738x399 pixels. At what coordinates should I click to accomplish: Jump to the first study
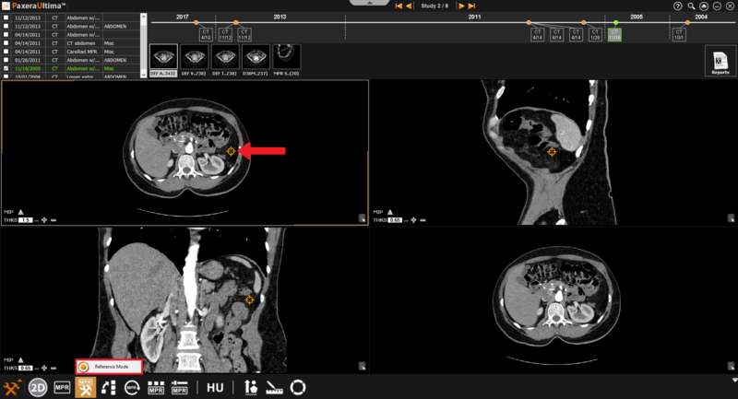tap(399, 6)
